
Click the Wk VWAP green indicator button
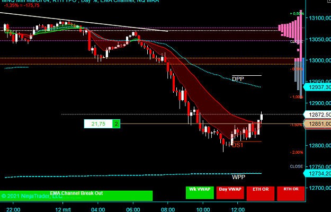200,192
